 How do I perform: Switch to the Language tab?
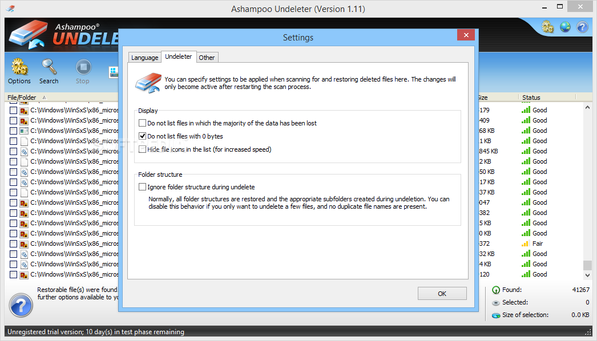[x=144, y=58]
